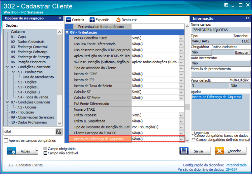The image size is (252, 174).
Task: Click the Cancelar button
Action: point(231,151)
